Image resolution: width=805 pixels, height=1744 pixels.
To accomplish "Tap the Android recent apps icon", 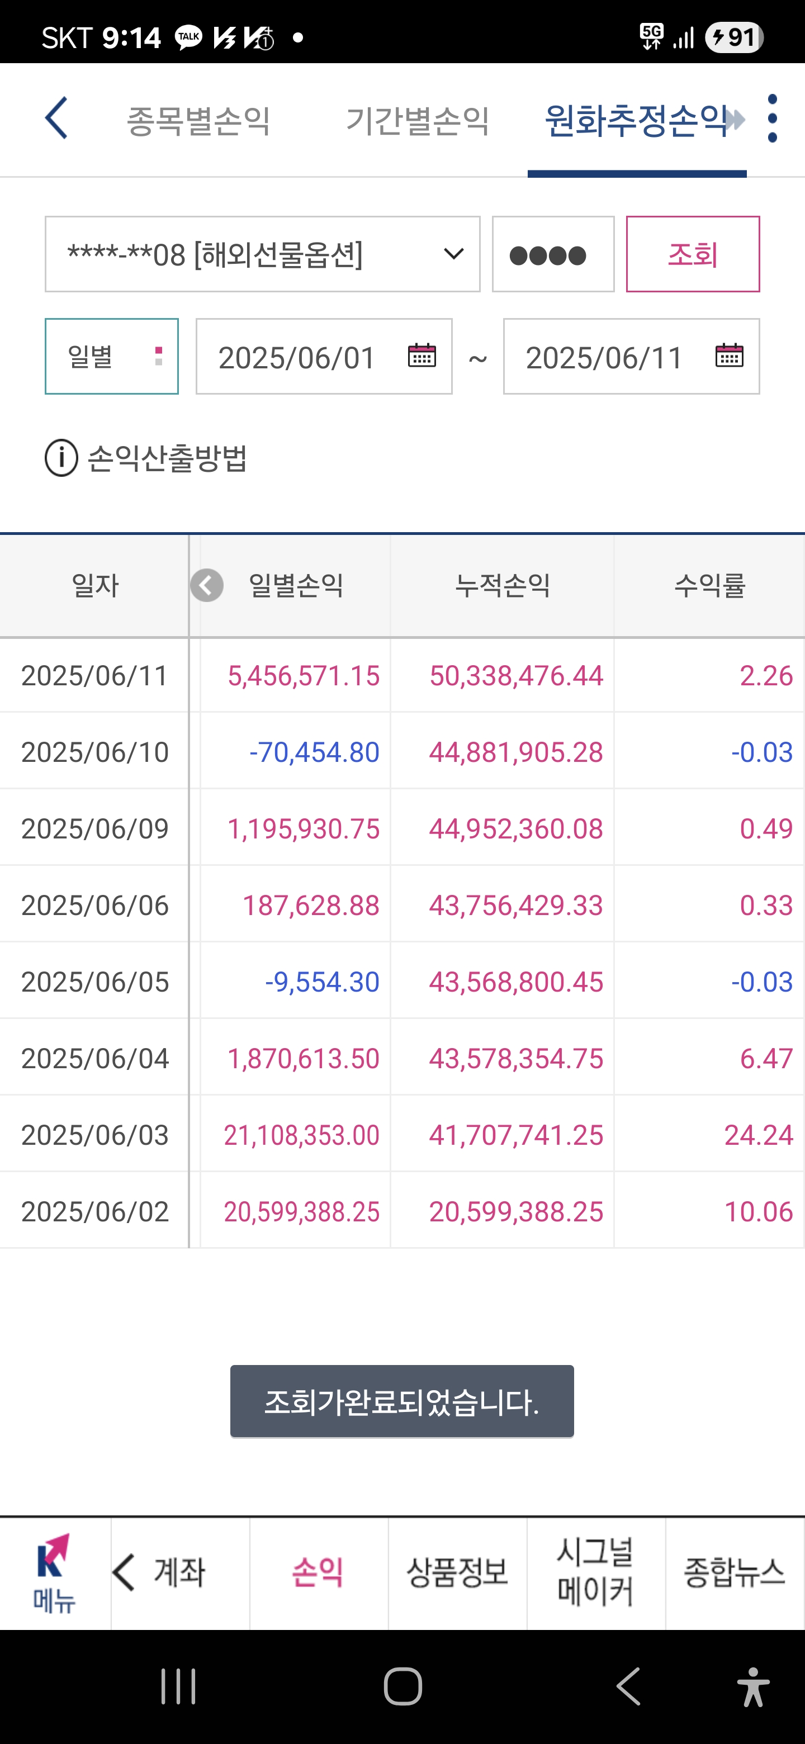I will [178, 1686].
